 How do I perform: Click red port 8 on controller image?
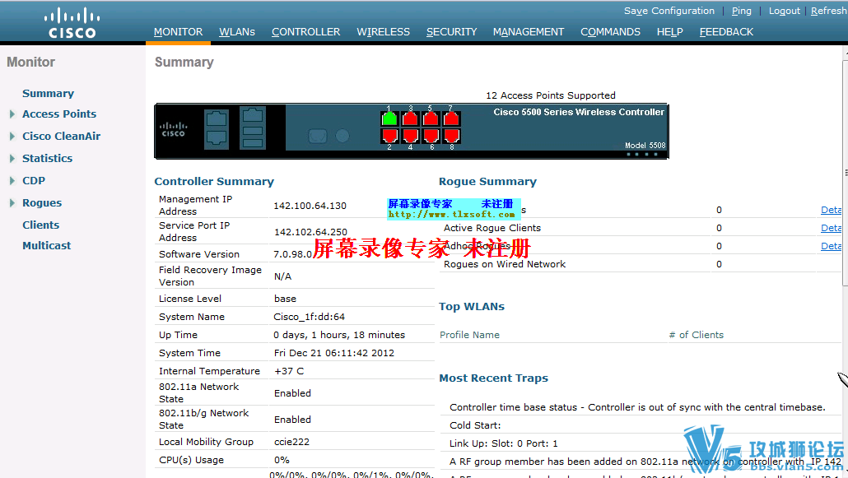tap(452, 136)
